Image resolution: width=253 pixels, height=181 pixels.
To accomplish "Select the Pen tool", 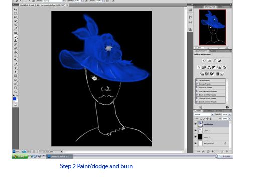I will pyautogui.click(x=15, y=64).
